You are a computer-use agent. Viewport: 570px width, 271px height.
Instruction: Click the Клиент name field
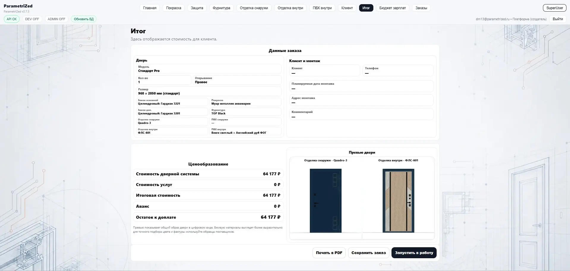tap(325, 71)
